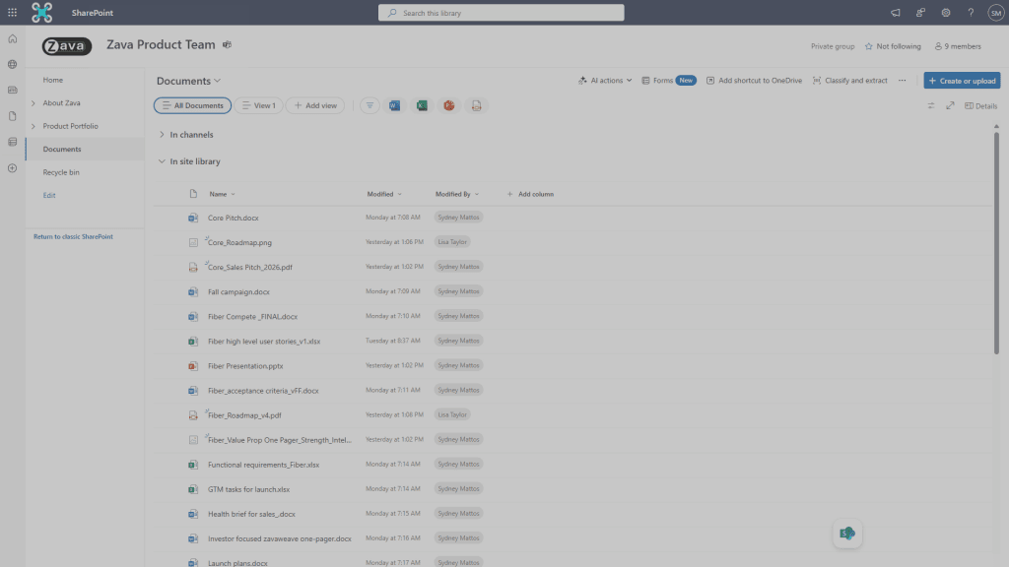Filter by Excel files icon

tap(422, 105)
